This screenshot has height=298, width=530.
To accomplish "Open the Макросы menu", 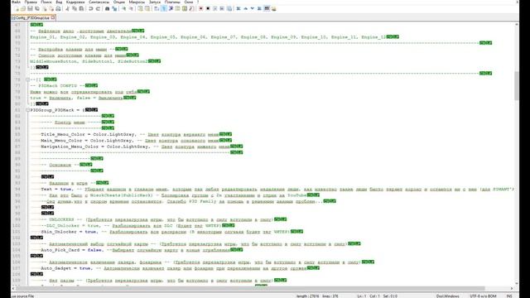I will (137, 2).
